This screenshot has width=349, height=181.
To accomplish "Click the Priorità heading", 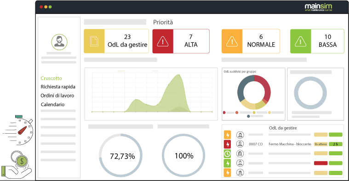I will tap(163, 22).
